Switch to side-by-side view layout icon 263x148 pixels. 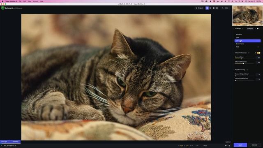[x=214, y=8]
